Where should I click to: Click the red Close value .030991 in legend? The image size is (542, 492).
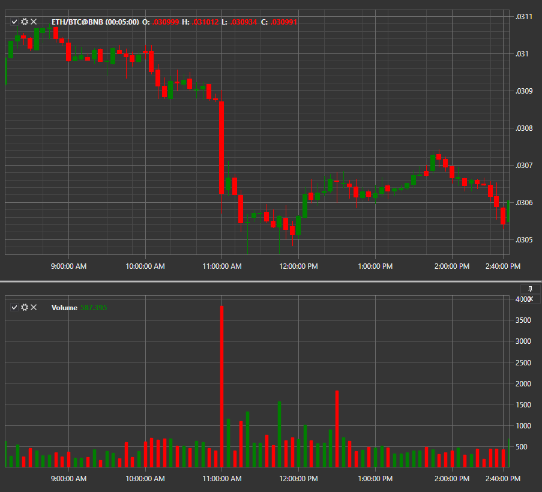point(284,22)
